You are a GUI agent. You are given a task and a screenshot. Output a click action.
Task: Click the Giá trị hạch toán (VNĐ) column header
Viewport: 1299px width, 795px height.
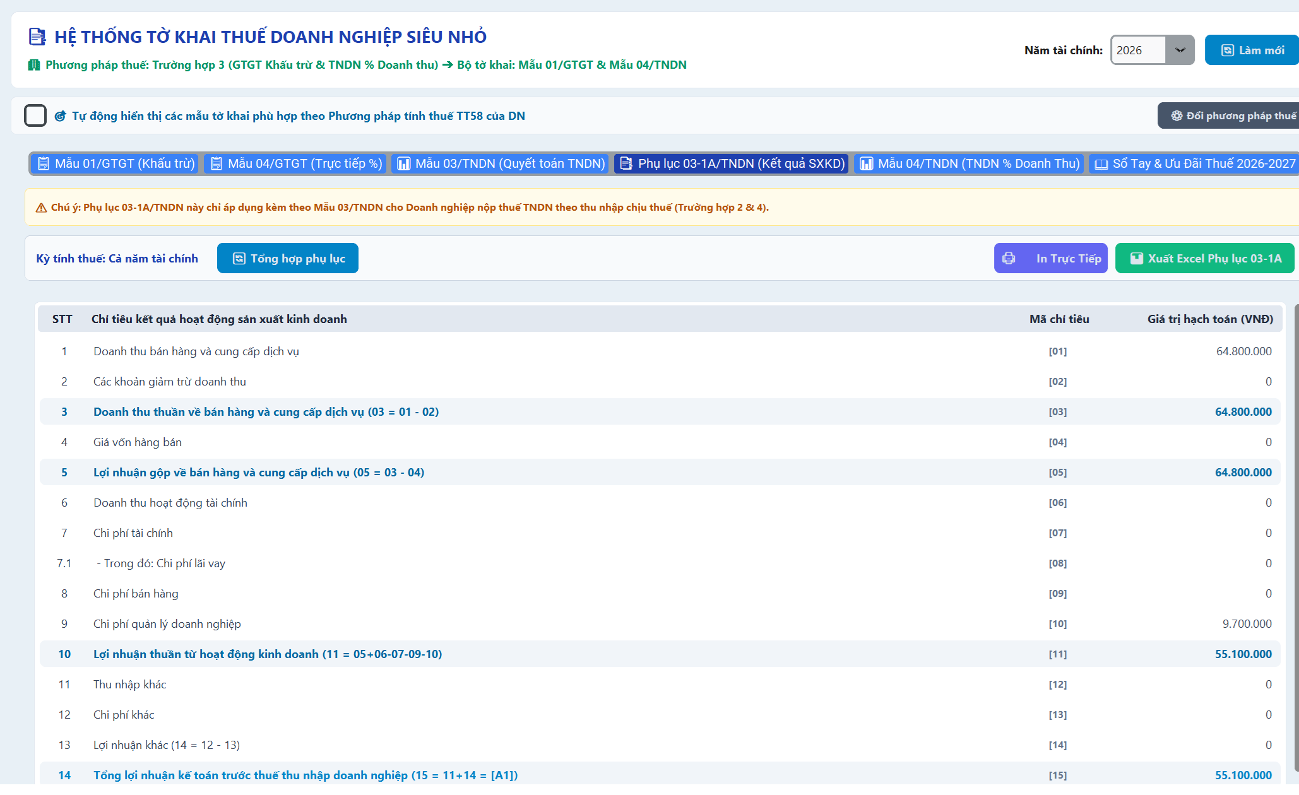[x=1210, y=319]
